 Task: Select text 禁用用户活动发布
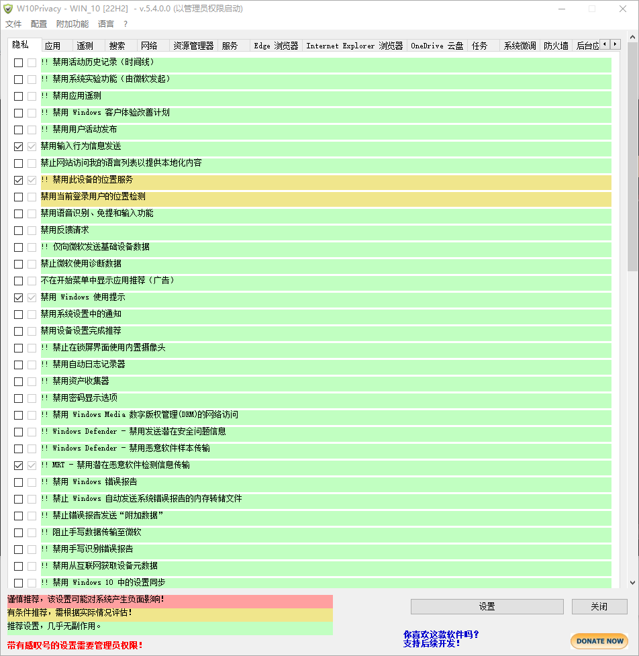(85, 130)
